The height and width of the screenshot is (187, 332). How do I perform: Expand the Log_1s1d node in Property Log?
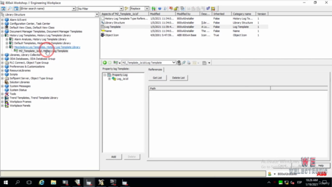tap(109, 79)
